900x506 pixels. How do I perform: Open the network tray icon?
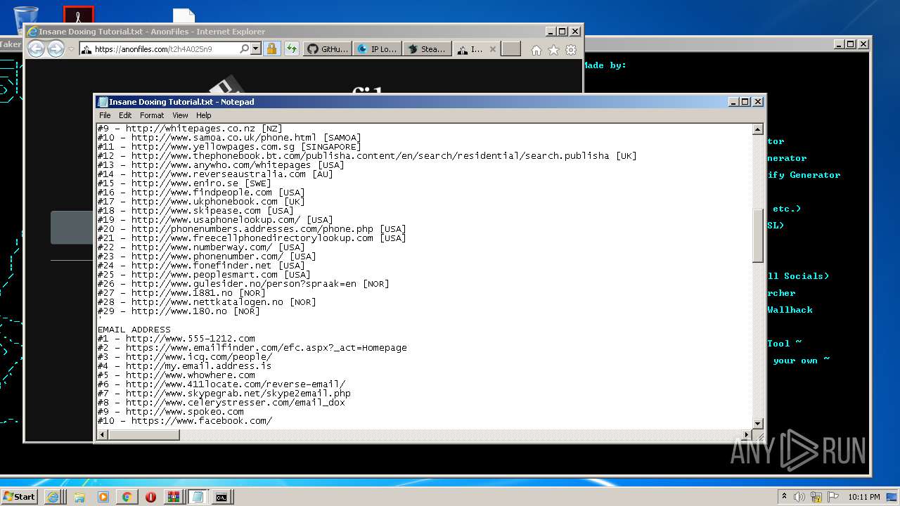817,497
